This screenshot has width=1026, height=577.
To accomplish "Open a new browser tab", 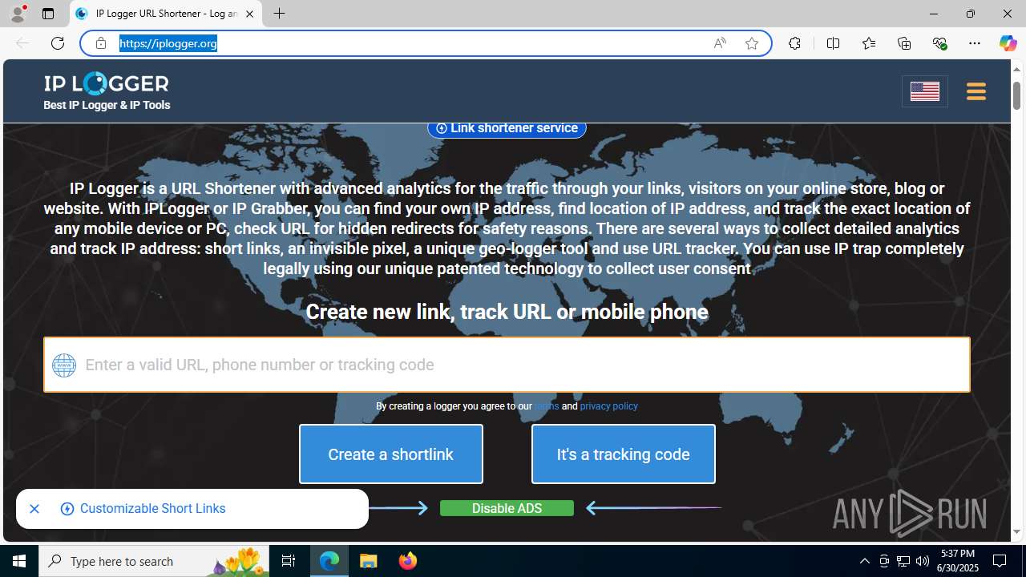I will 279,14.
